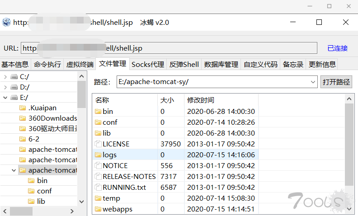Viewport: 358px width, 216px height.
Task: Open the path dropdown arrow
Action: point(313,82)
